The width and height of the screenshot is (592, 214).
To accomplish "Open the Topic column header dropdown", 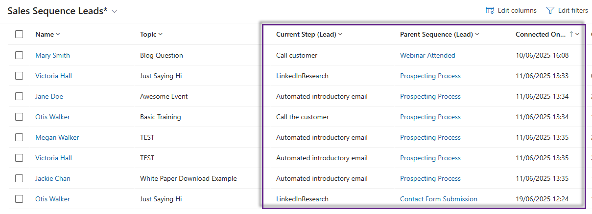I will [x=160, y=34].
